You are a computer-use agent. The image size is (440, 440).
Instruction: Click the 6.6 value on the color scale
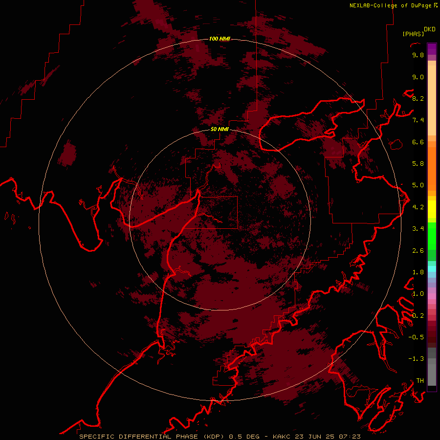click(x=418, y=142)
